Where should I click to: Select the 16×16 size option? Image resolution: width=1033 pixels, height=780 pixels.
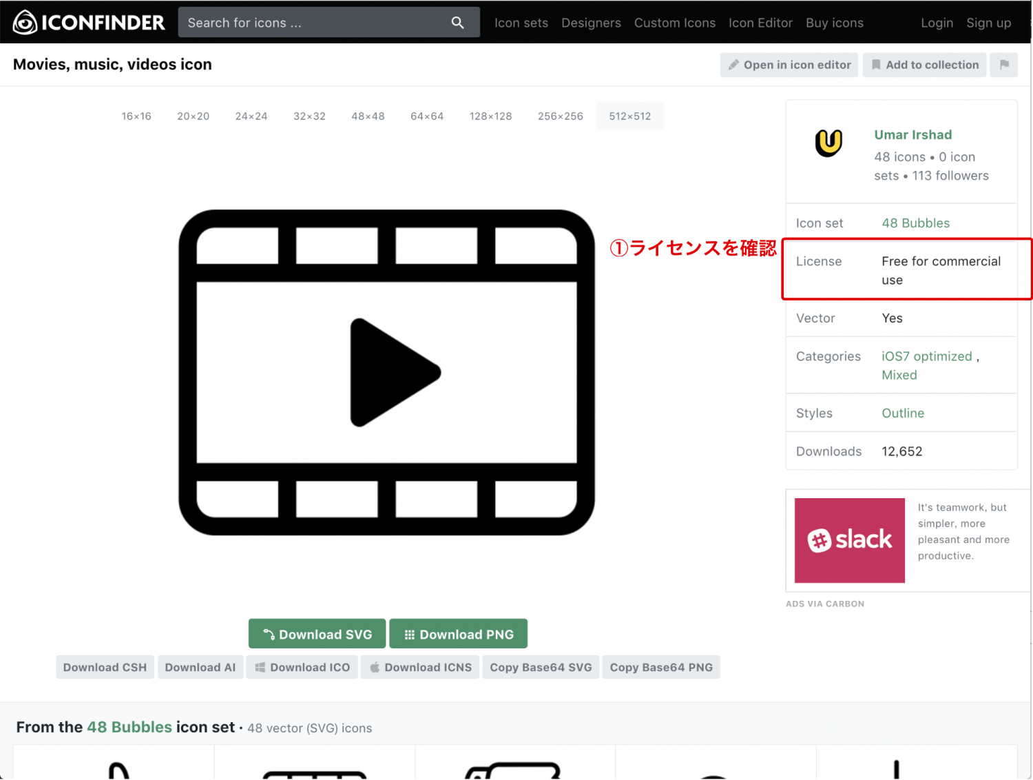[x=136, y=116]
